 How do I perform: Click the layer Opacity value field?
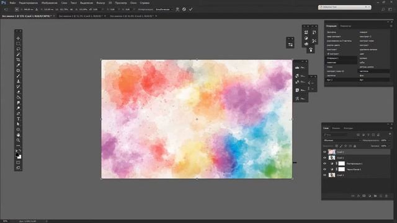(x=384, y=141)
